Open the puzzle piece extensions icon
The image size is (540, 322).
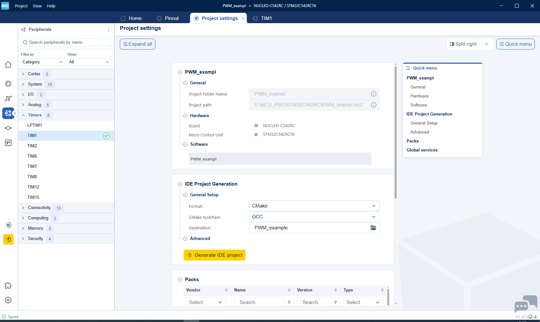click(x=8, y=286)
